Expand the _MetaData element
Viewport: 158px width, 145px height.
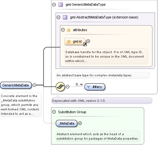[x=80, y=123]
